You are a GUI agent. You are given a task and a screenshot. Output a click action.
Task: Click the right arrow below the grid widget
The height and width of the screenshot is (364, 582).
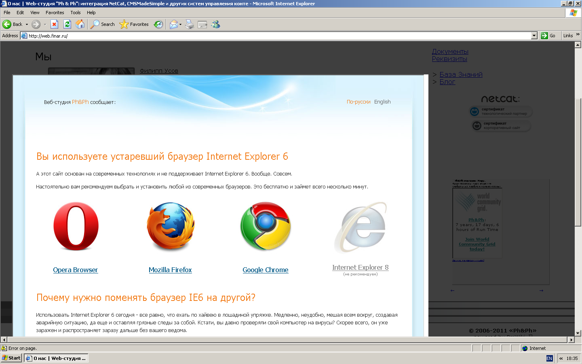[541, 290]
